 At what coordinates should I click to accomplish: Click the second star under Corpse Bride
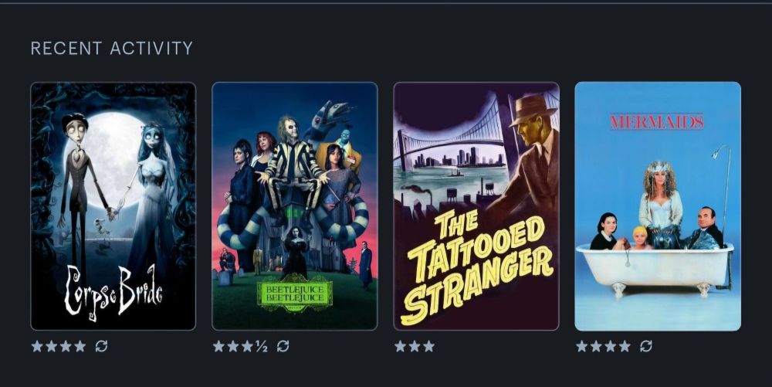pos(51,346)
